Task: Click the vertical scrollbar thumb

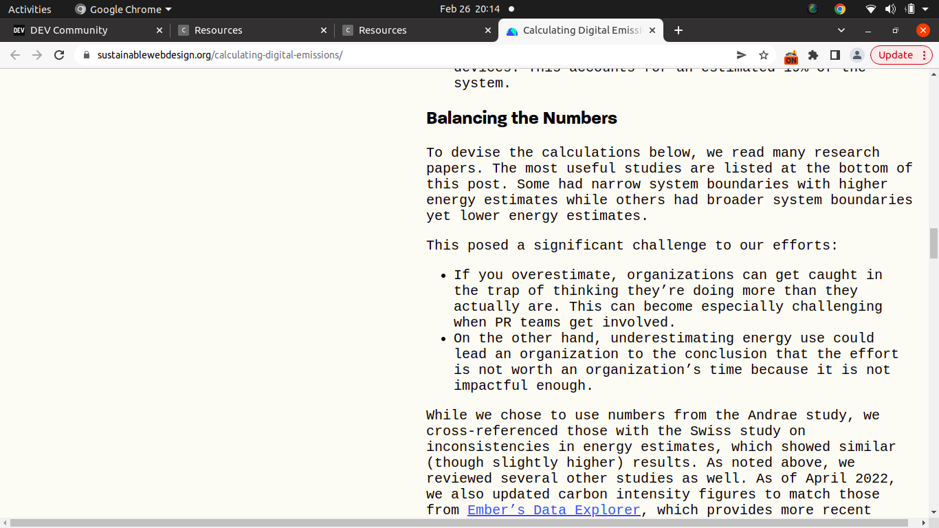Action: click(x=934, y=243)
